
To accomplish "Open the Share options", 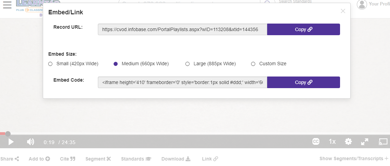I will click(10, 159).
